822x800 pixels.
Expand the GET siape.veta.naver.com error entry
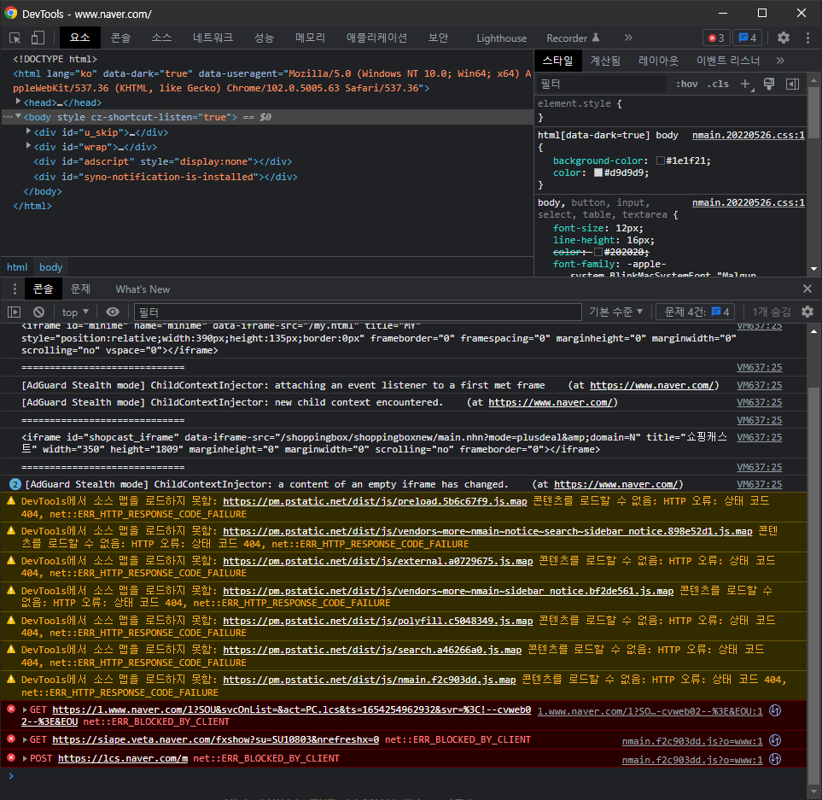coord(25,739)
